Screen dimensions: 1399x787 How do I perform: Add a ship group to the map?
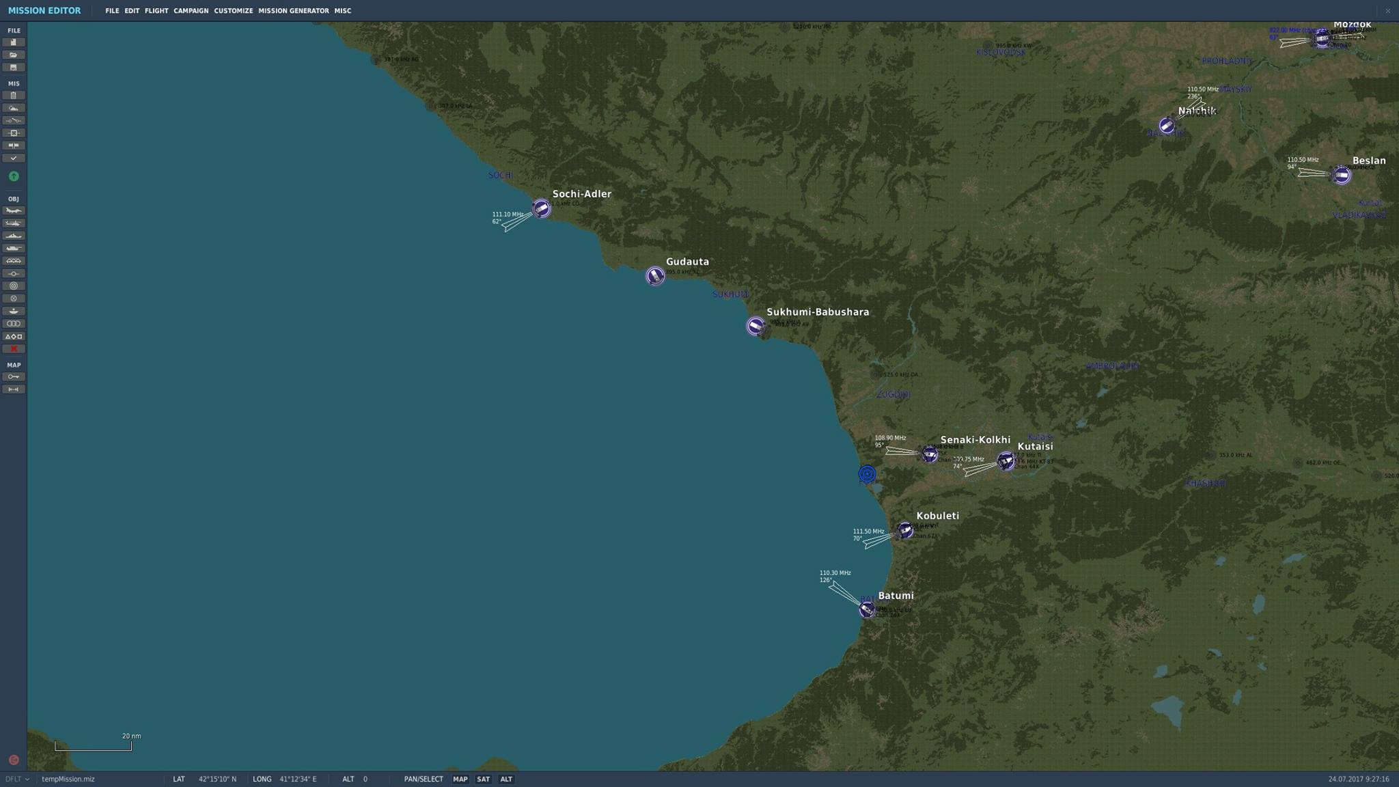[x=13, y=235]
